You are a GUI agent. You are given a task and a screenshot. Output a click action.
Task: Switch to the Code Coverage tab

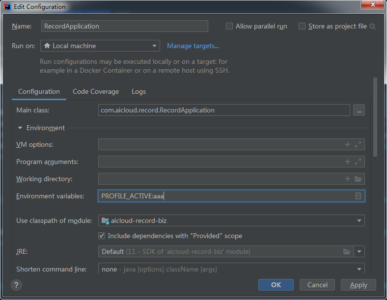tap(96, 92)
